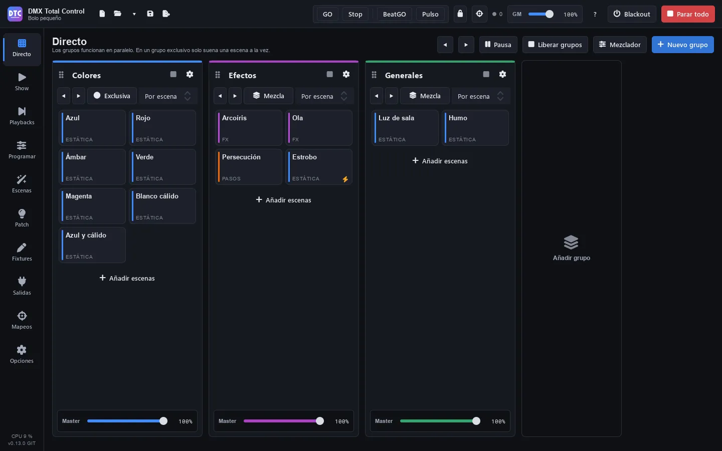Switch to the Playbacks tab
The height and width of the screenshot is (451, 722).
click(22, 116)
